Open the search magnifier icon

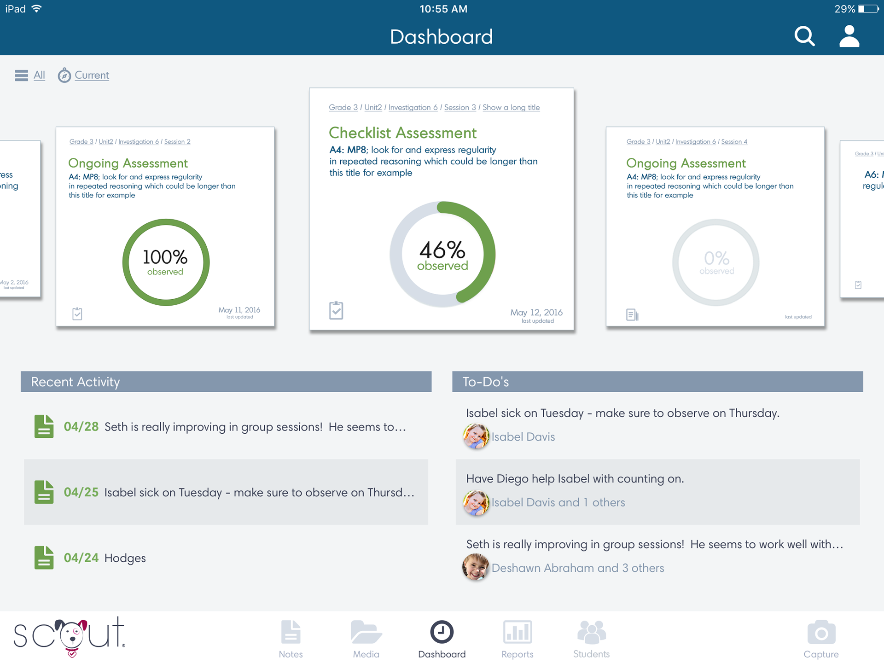(x=804, y=36)
